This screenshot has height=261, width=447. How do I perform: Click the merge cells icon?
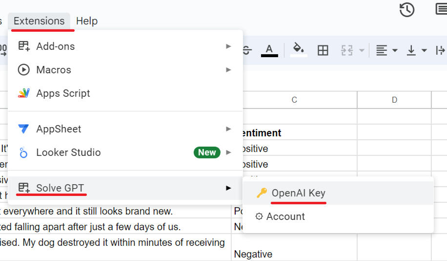(347, 50)
